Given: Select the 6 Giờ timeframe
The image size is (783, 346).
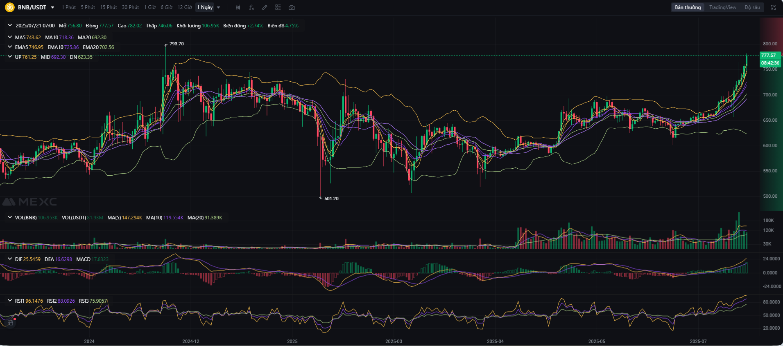Looking at the screenshot, I should [x=166, y=7].
